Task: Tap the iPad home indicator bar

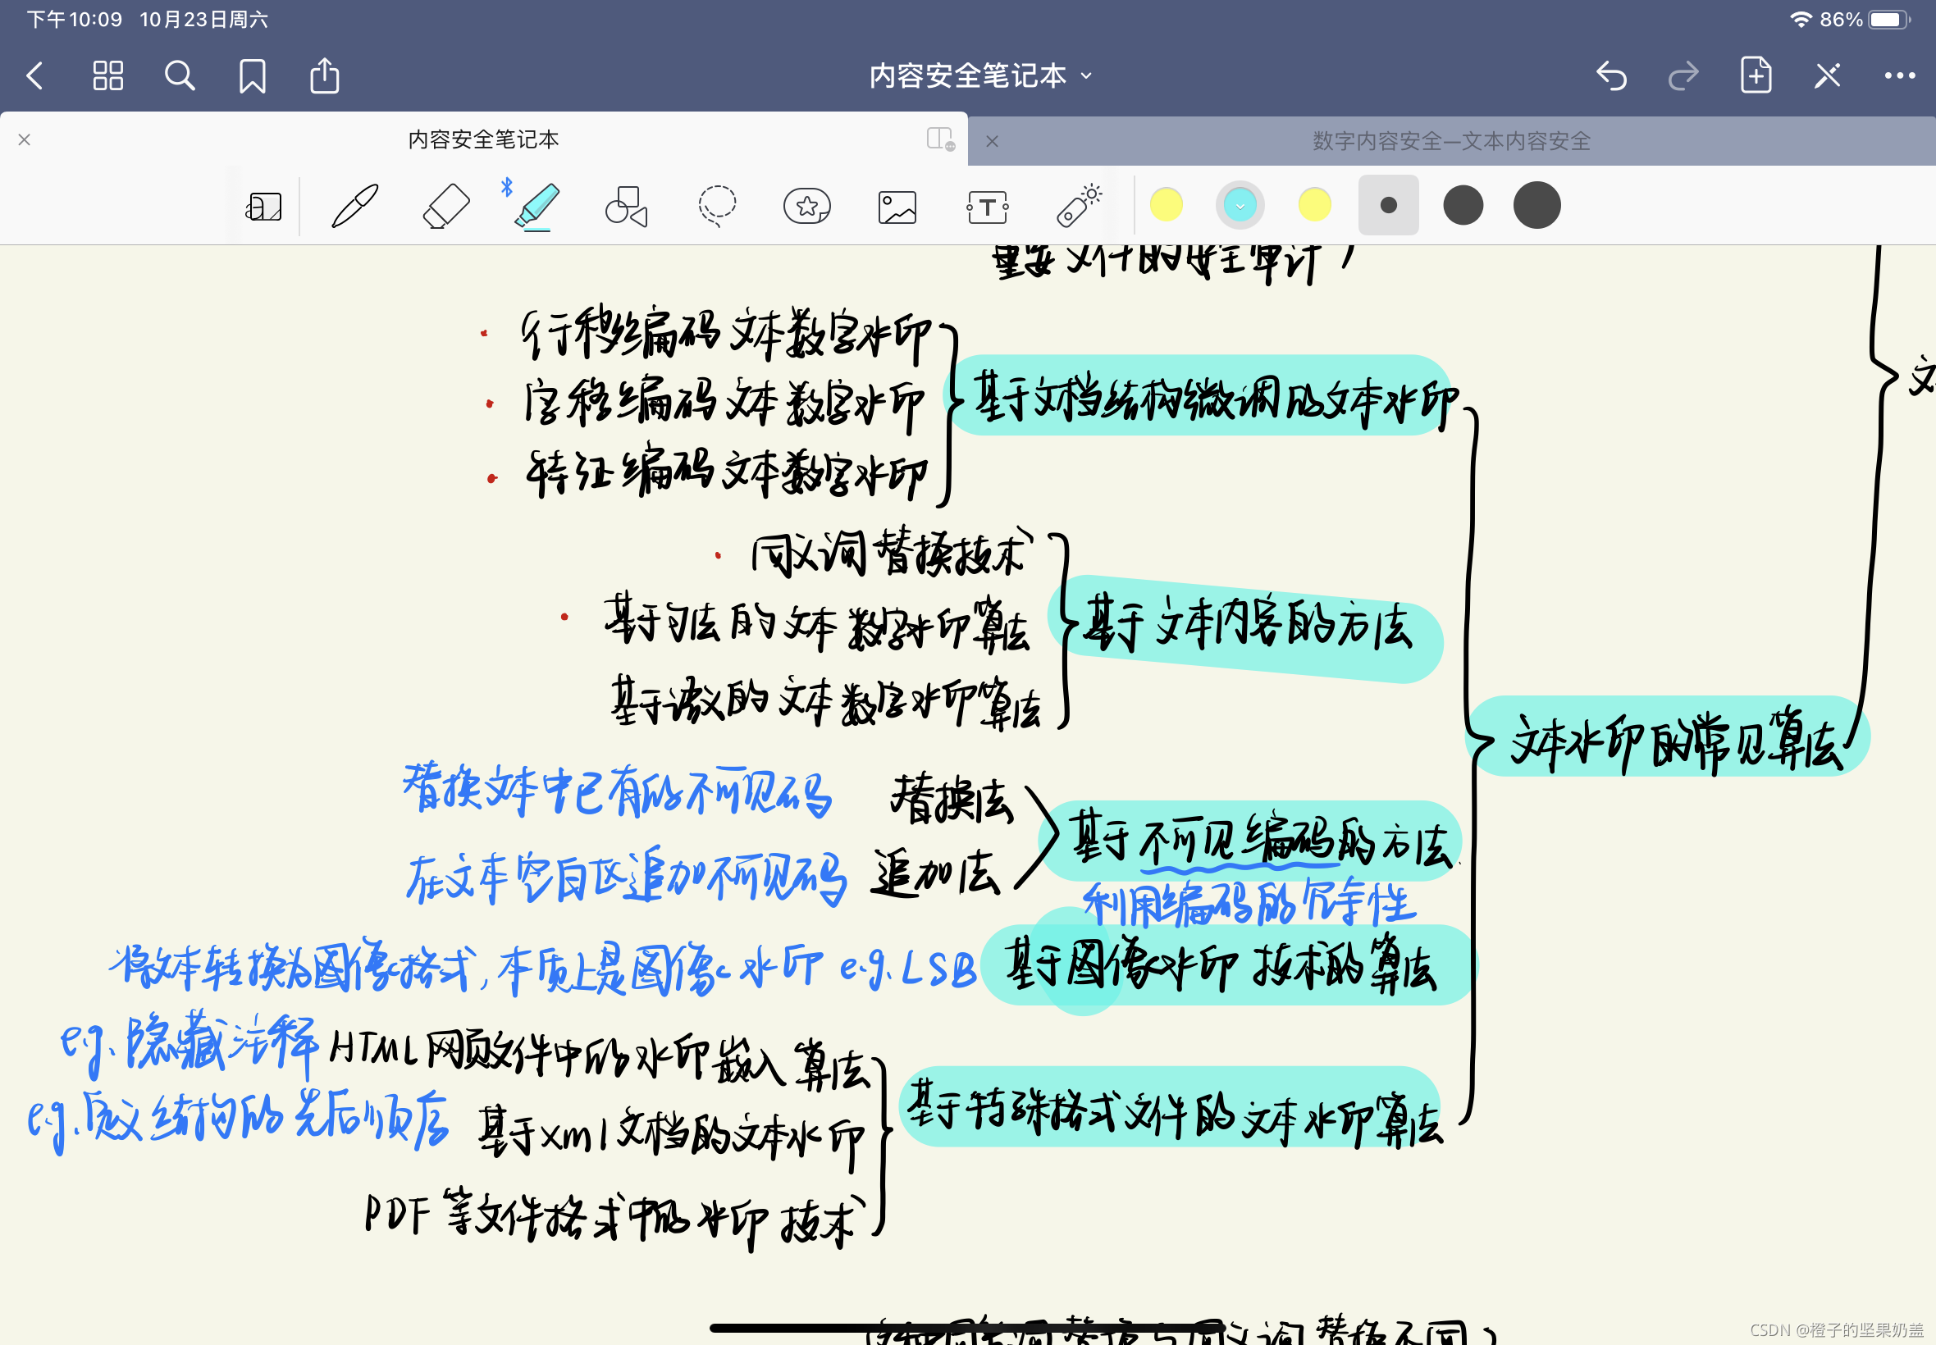Action: click(x=967, y=1328)
